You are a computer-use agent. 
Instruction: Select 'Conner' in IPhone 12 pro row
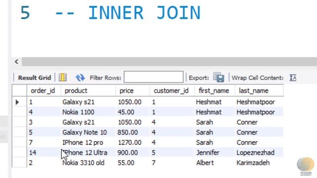(x=247, y=142)
